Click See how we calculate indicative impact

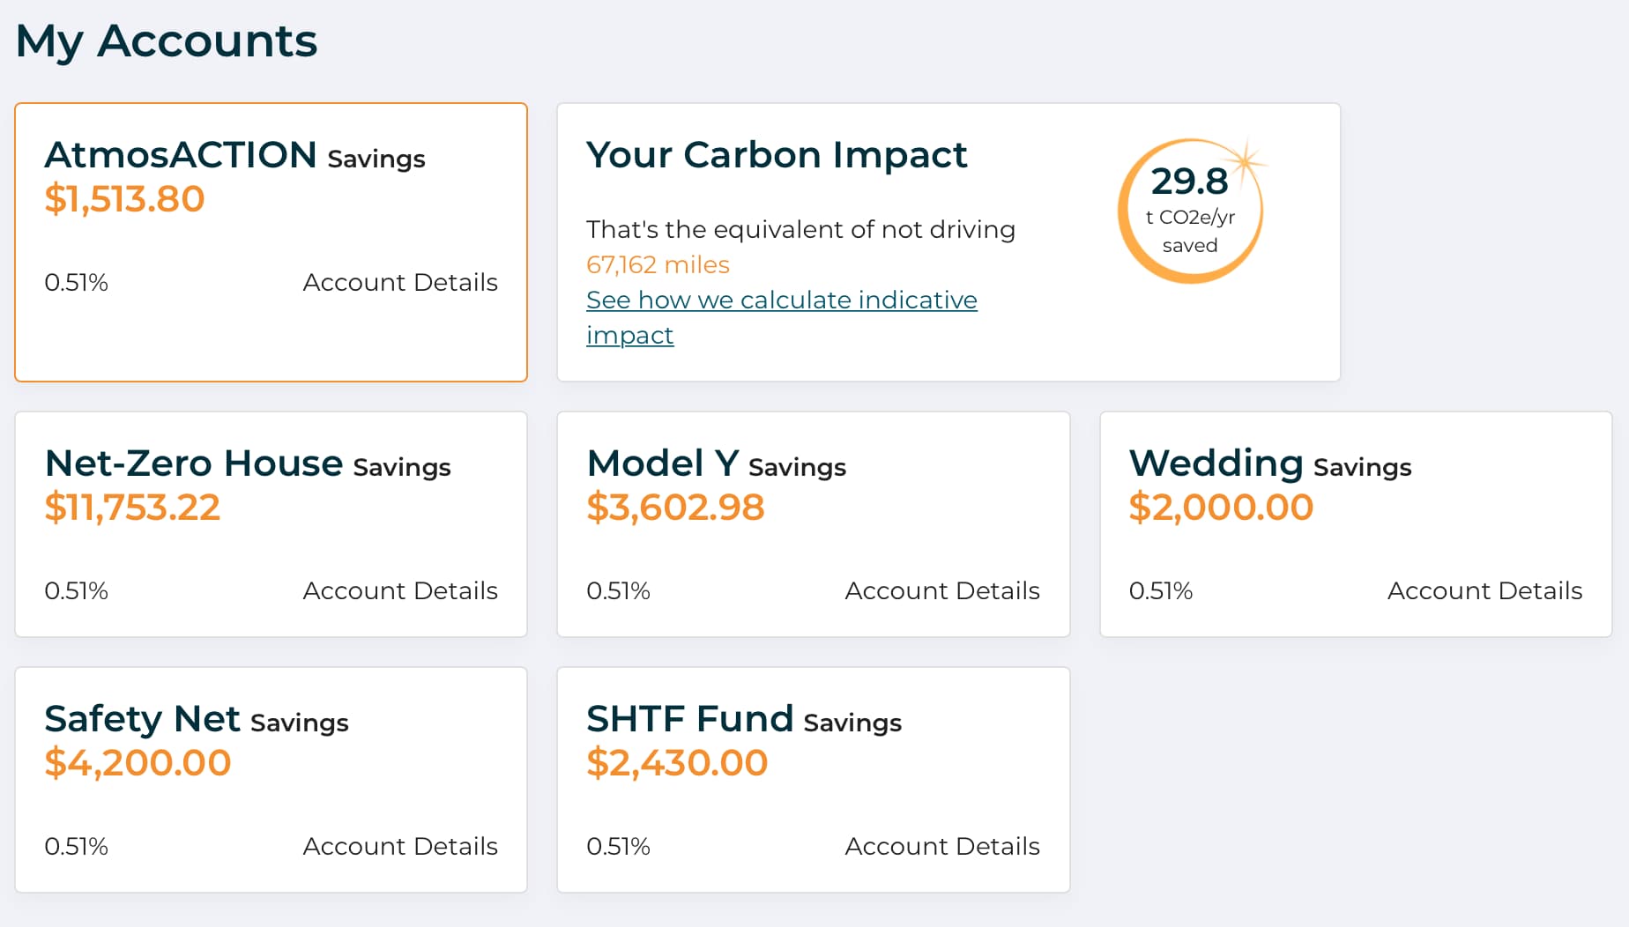pos(781,300)
